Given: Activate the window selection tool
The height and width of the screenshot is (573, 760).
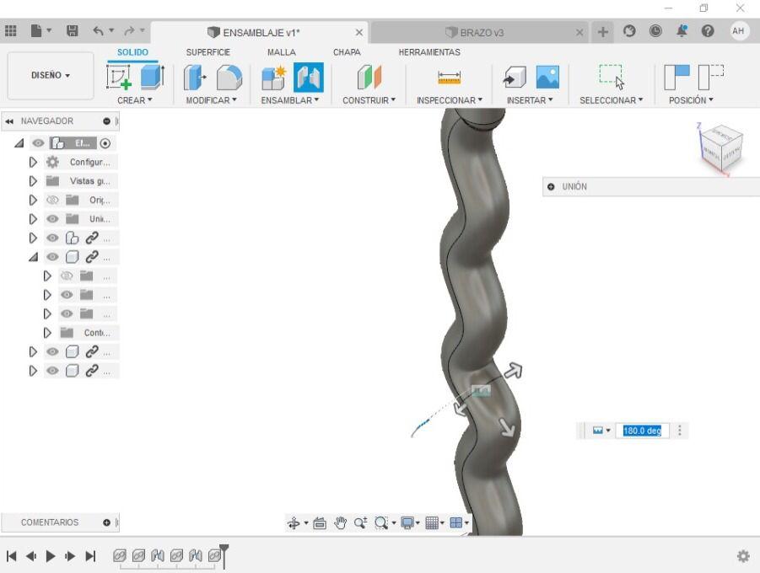Looking at the screenshot, I should tap(612, 77).
